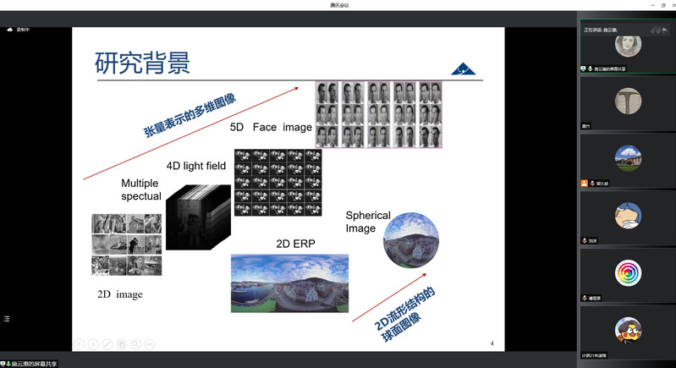Viewport: 676px width, 368px height.
Task: Click the Spherical Image label
Action: tap(368, 222)
